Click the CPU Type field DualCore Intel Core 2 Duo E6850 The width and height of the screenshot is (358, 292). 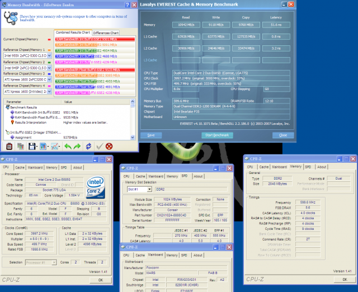(x=231, y=73)
